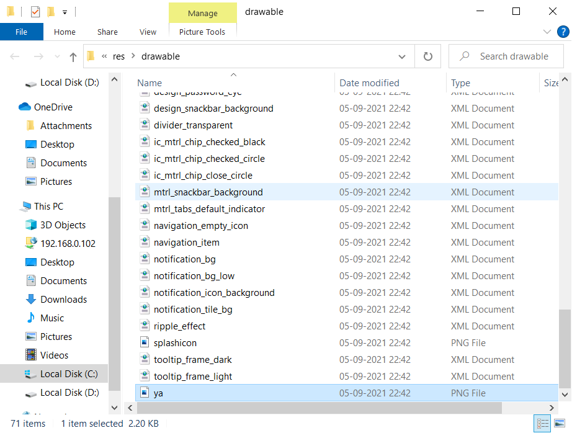The height and width of the screenshot is (433, 572).
Task: Click the Up one level arrow
Action: 73,57
